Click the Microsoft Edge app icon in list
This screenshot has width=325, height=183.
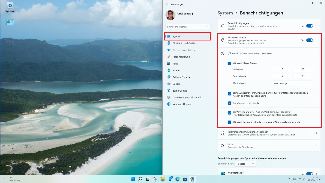pos(223,174)
